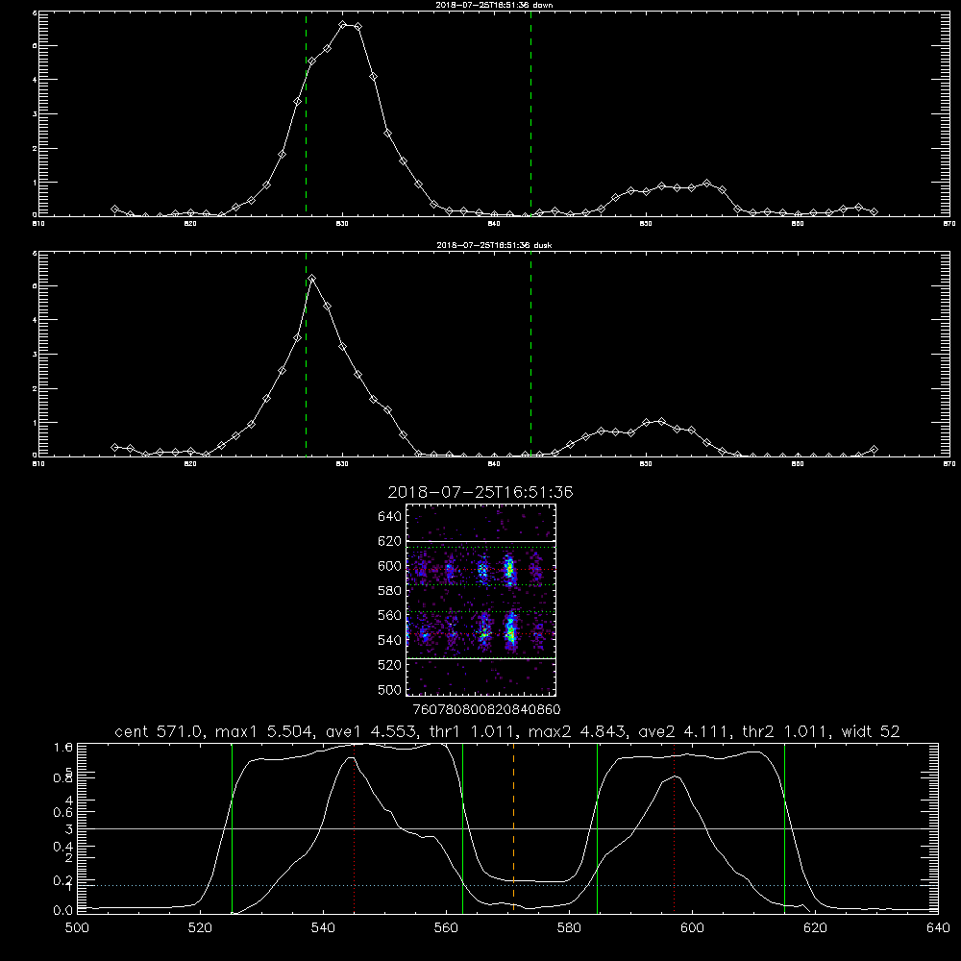Click the first green dashed line in dawn plot
Viewport: 961px width, 961px height.
coord(306,113)
